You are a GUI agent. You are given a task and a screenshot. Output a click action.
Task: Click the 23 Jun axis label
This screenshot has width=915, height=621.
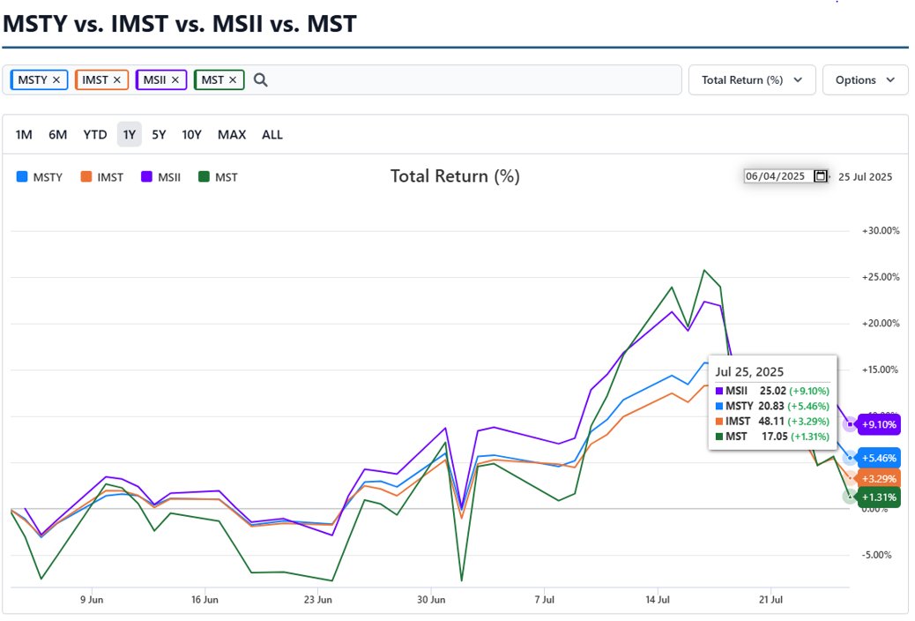318,599
